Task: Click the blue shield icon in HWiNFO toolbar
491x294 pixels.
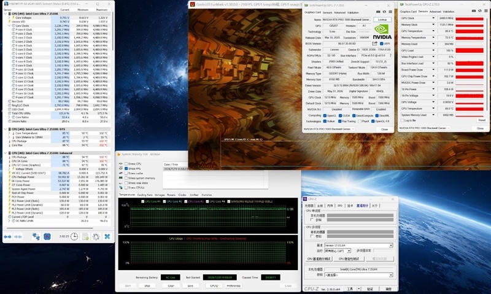Action: (47, 237)
